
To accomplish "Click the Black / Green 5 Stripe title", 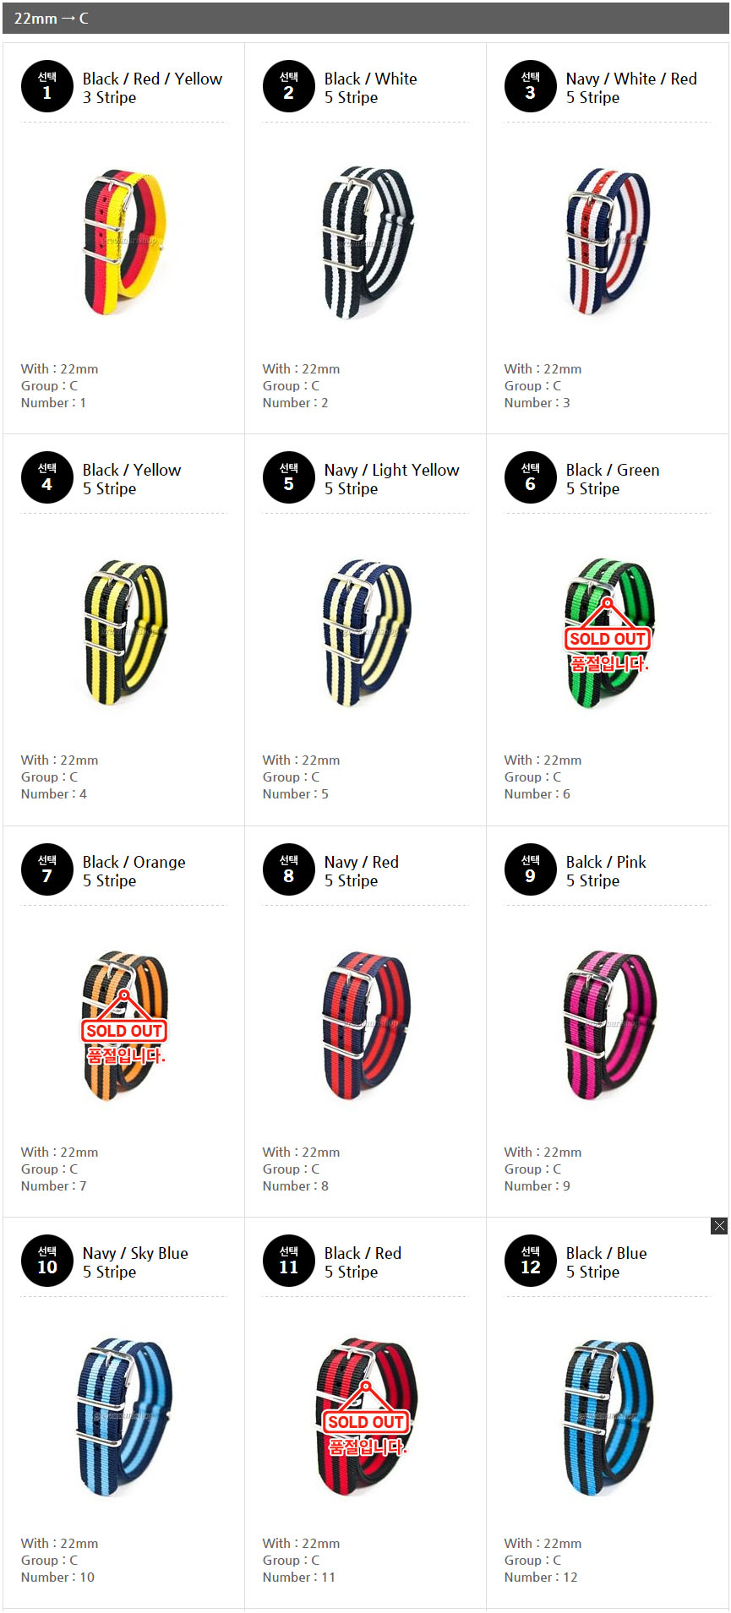I will tap(613, 479).
